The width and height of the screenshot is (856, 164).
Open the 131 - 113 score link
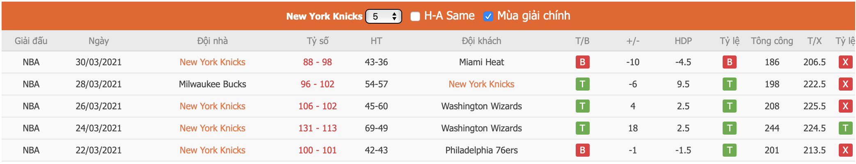point(318,128)
